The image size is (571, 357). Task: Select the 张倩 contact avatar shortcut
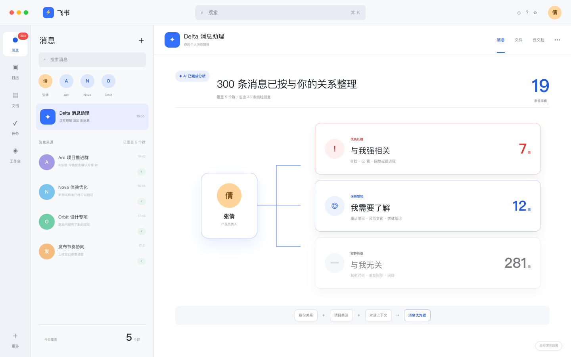45,81
